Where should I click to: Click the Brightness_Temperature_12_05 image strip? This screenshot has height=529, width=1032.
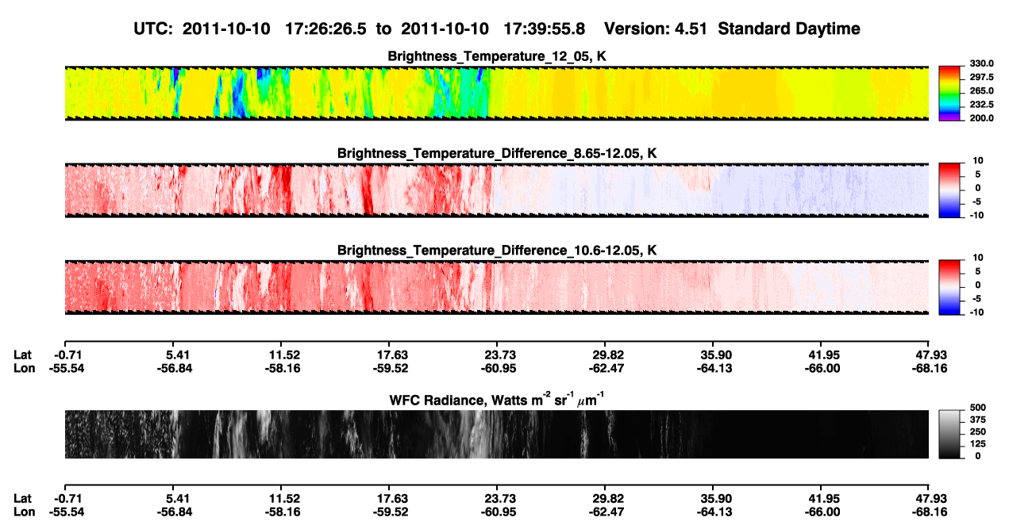coord(497,93)
